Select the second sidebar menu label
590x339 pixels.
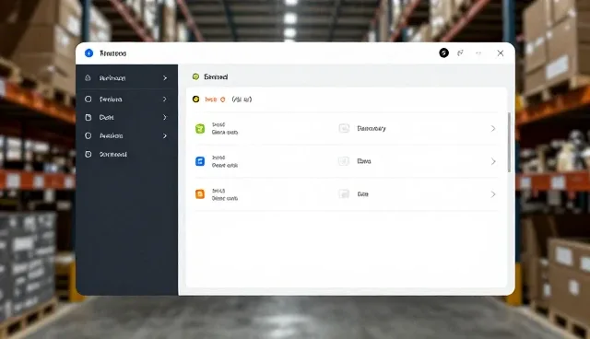point(111,99)
